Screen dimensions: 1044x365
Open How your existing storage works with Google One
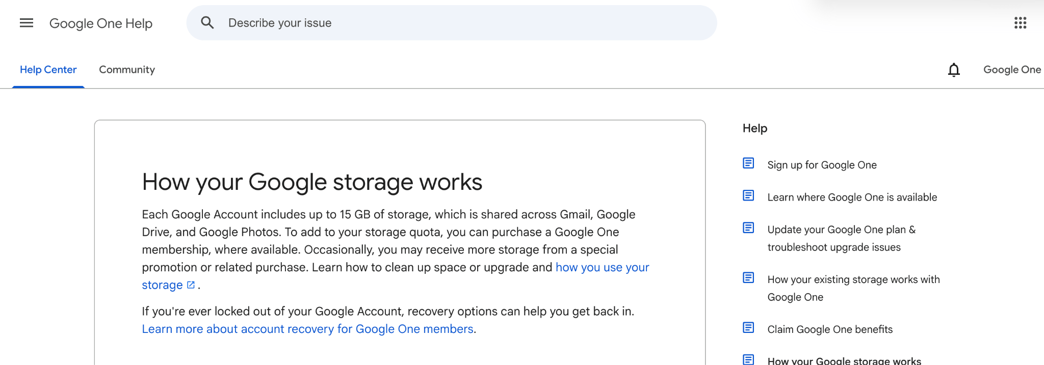point(854,288)
